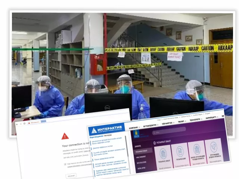Select Dashboard in the purple sidebar

click(137, 146)
